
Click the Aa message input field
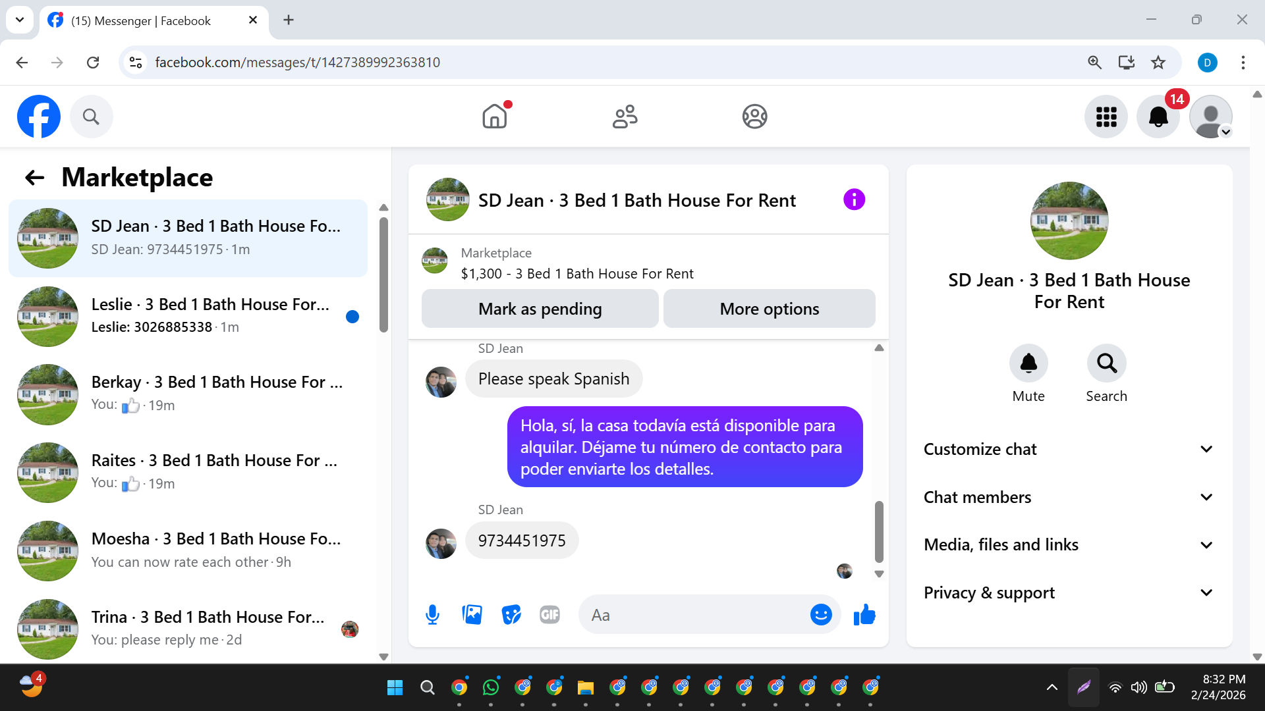tap(692, 615)
